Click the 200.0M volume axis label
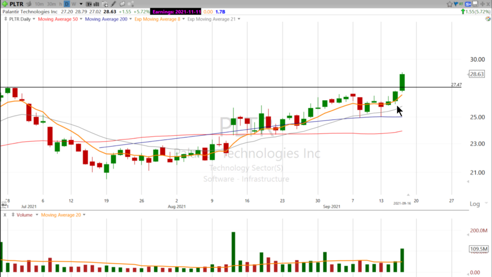 479,230
